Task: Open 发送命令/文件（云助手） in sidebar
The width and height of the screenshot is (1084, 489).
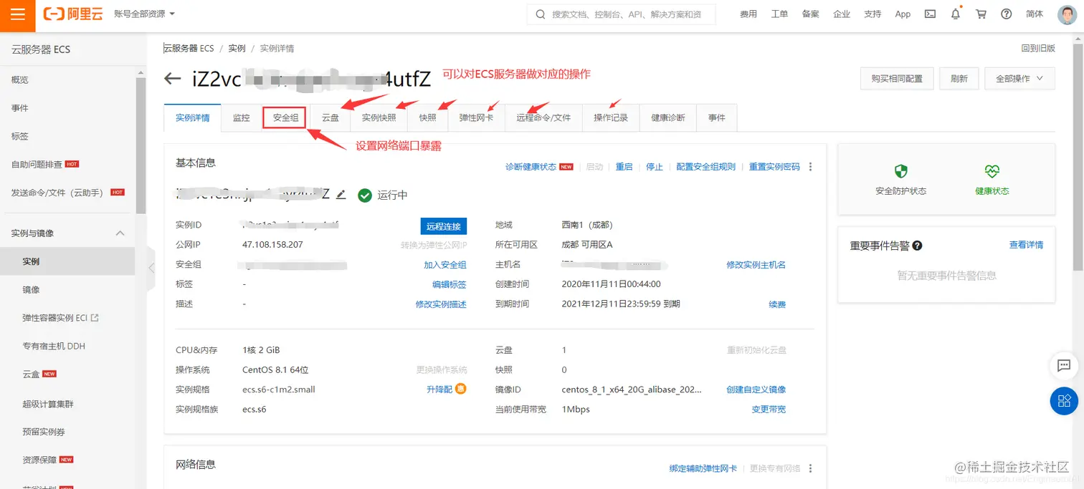Action: click(57, 193)
